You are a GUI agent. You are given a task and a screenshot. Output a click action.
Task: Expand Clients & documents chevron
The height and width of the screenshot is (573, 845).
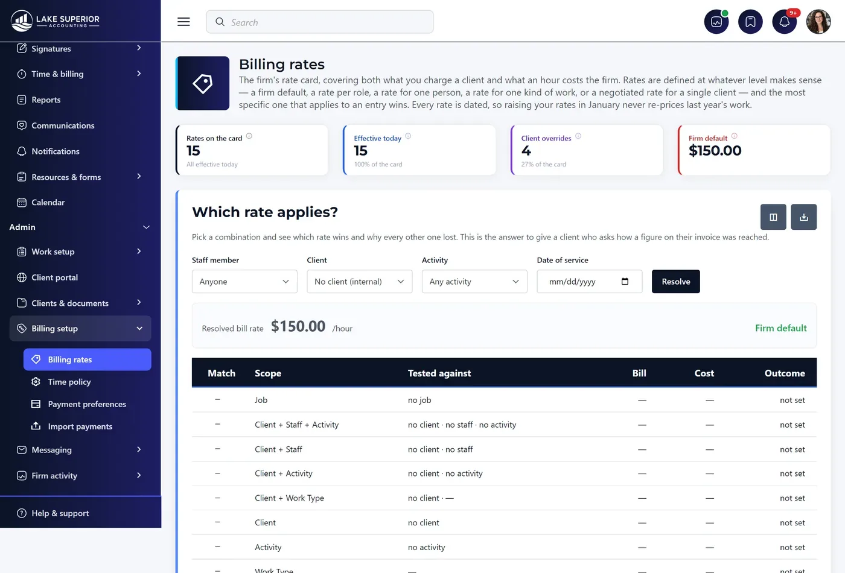click(139, 303)
